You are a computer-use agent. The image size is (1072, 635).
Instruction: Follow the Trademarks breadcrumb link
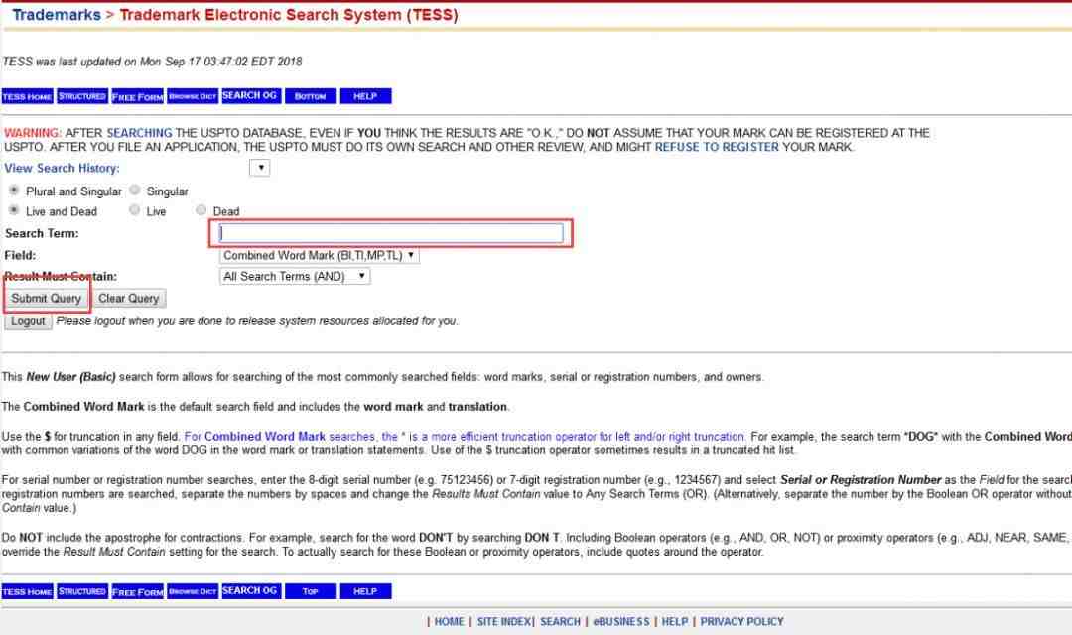(57, 14)
